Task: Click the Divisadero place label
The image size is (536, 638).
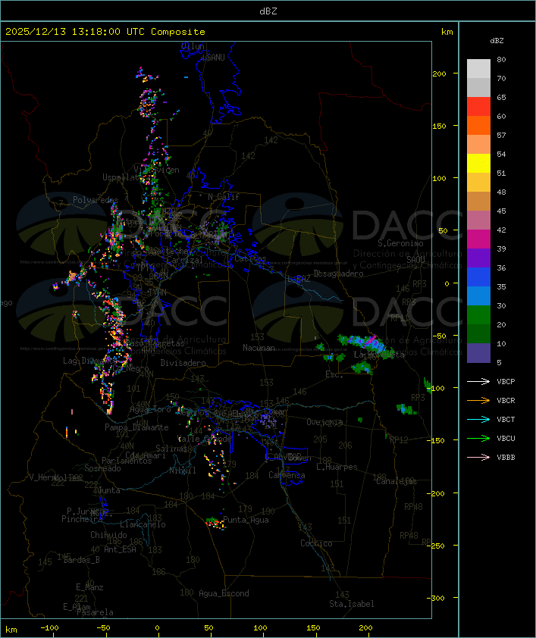Action: click(x=183, y=362)
